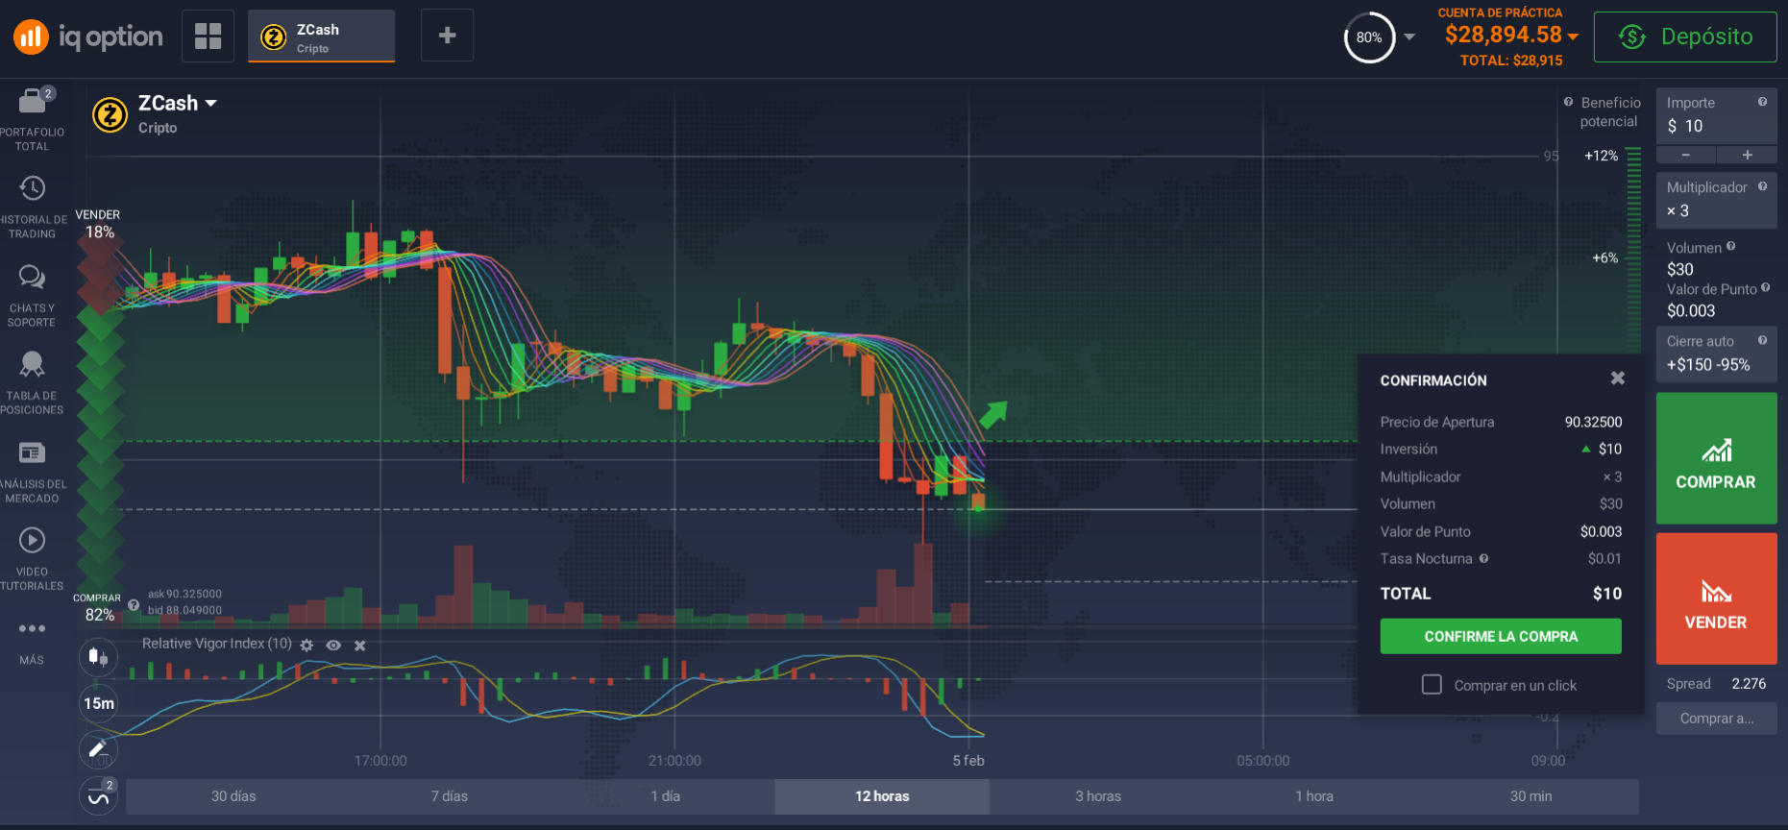The width and height of the screenshot is (1788, 830).
Task: Select the pencil drawing tool
Action: (x=98, y=749)
